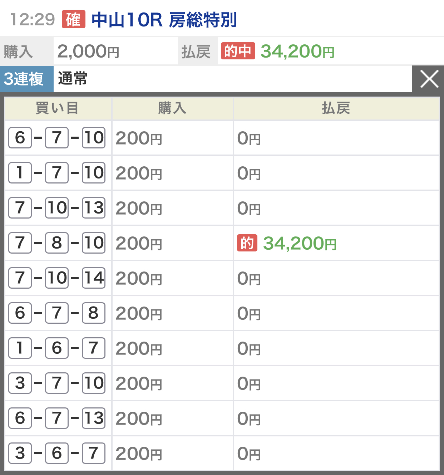Screen dimensions: 444x475
Task: Click number 3 in the 3-7-10 combination
Action: 20,383
